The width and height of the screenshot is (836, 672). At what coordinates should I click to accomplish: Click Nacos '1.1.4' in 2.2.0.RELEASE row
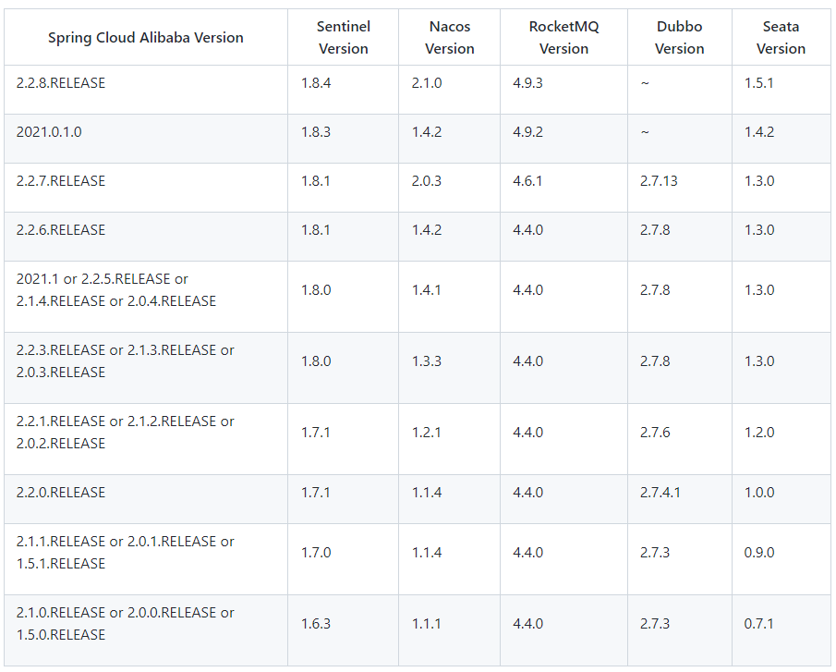coord(427,493)
